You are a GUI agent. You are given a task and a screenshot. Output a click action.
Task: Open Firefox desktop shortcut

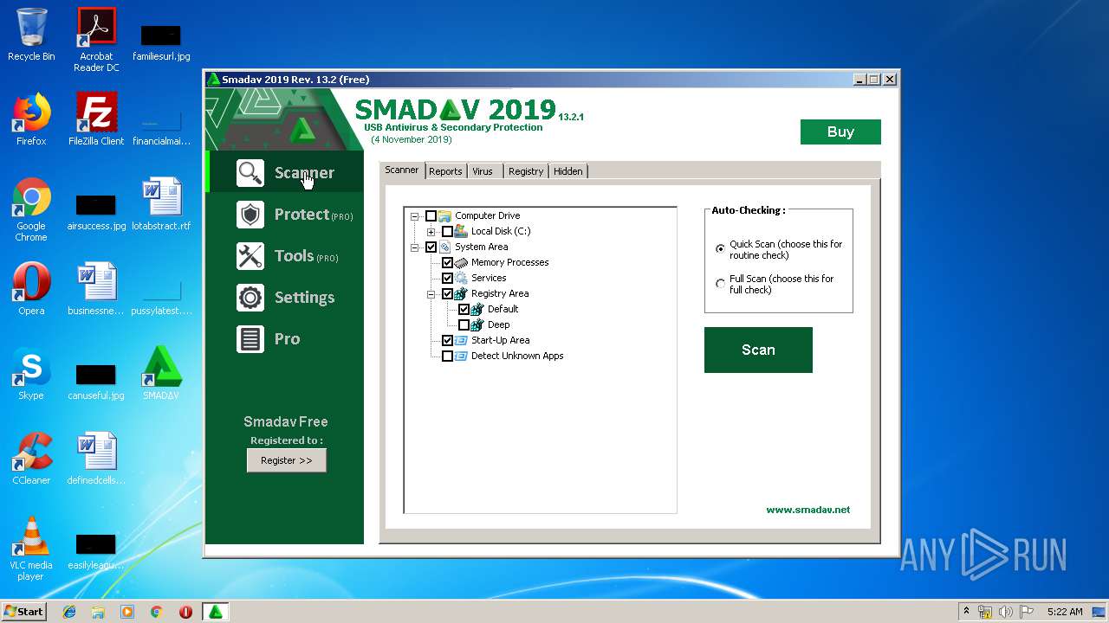31,119
